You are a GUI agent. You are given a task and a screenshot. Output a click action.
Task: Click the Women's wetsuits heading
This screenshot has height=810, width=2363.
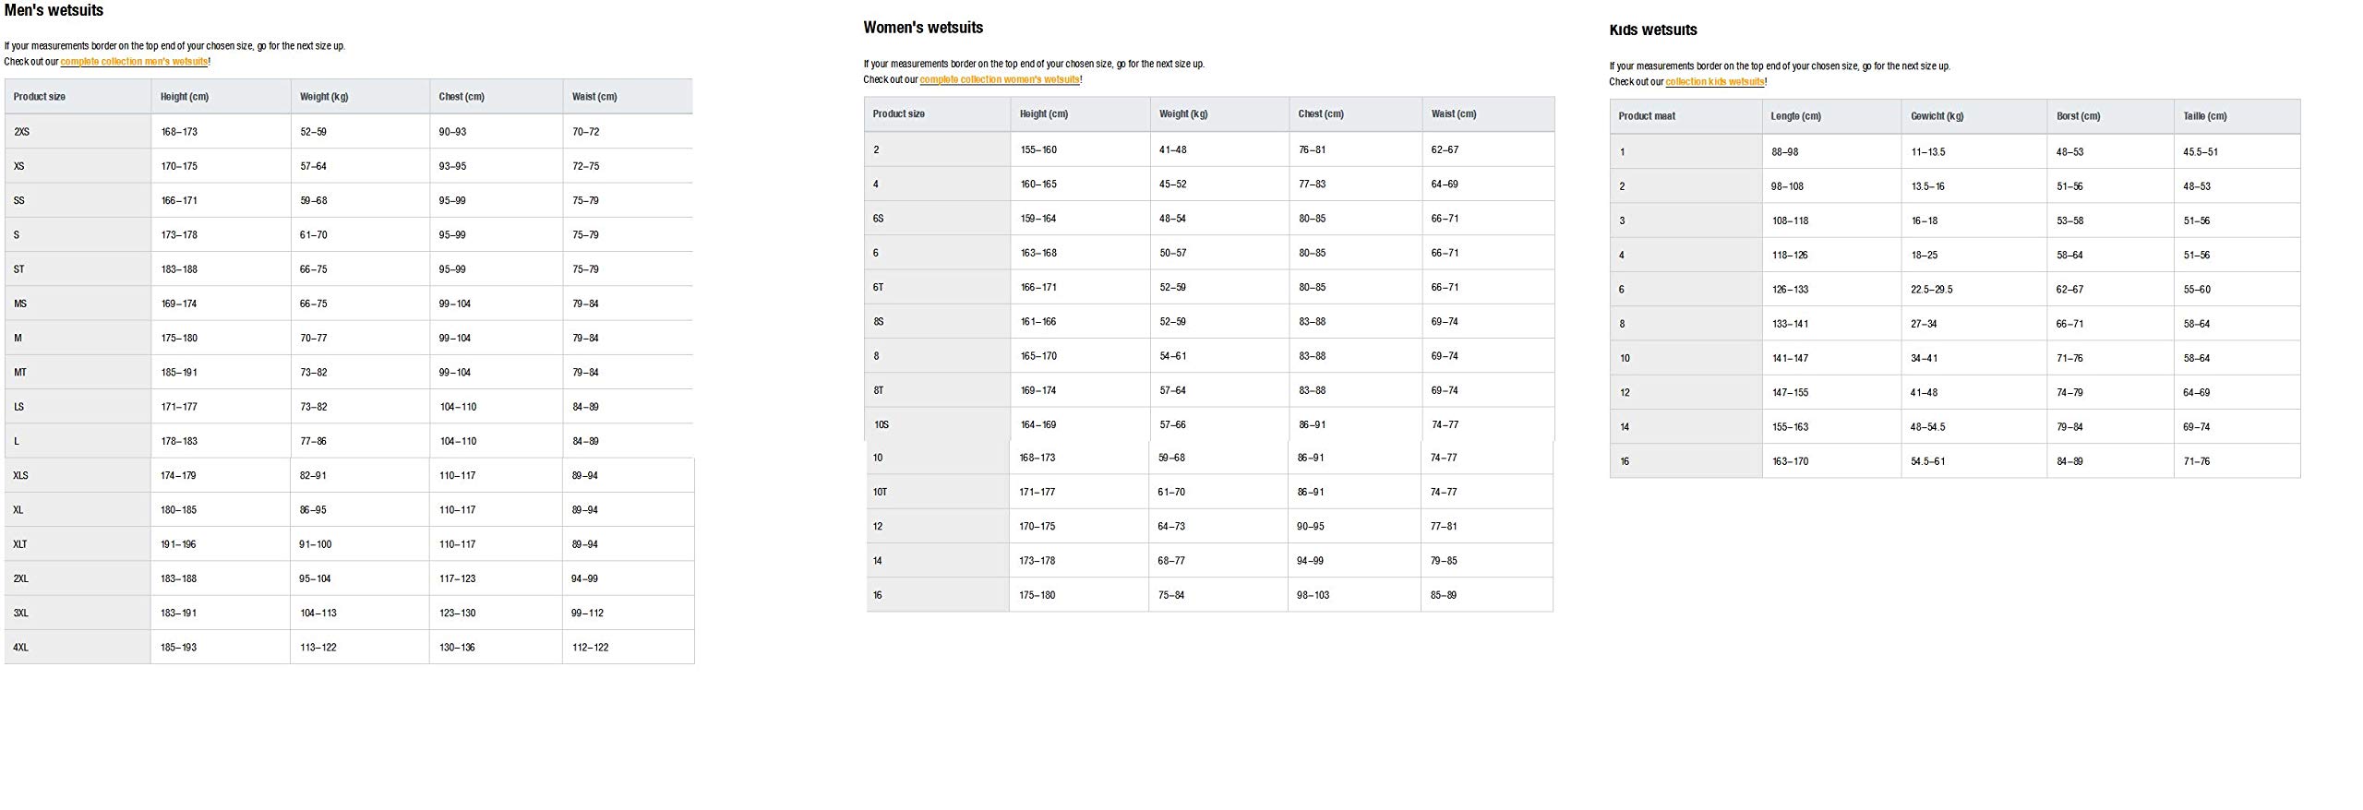tap(923, 28)
